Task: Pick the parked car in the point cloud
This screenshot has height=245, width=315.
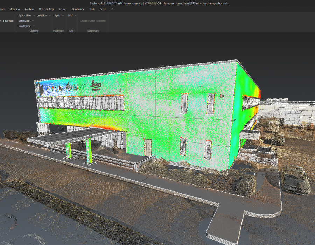Action: pos(295,180)
